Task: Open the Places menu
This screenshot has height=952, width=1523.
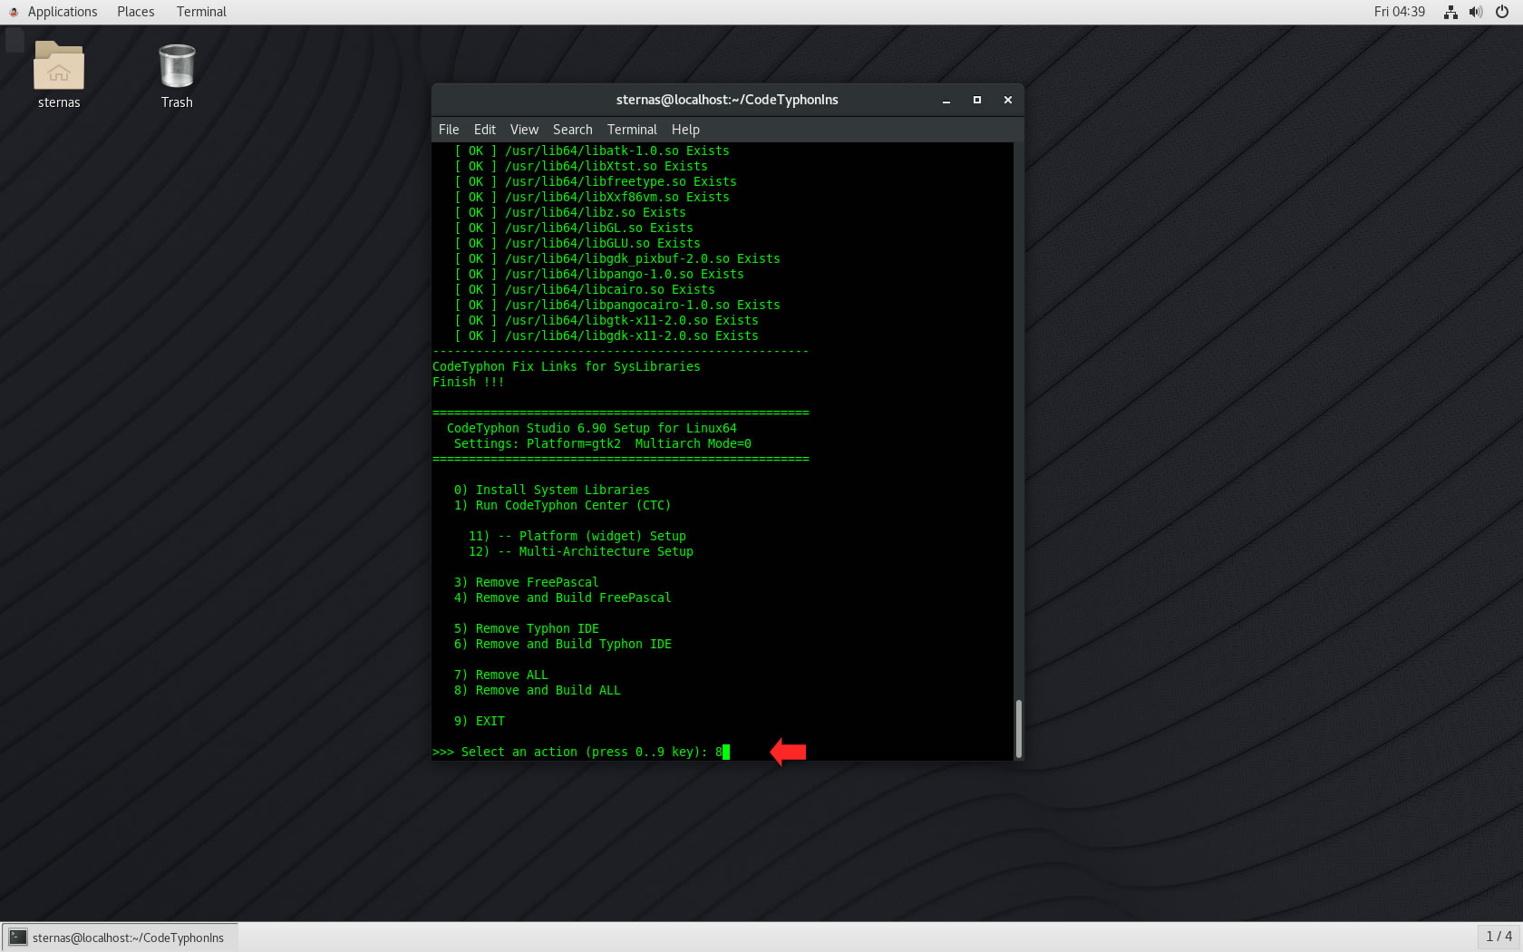Action: coord(135,12)
